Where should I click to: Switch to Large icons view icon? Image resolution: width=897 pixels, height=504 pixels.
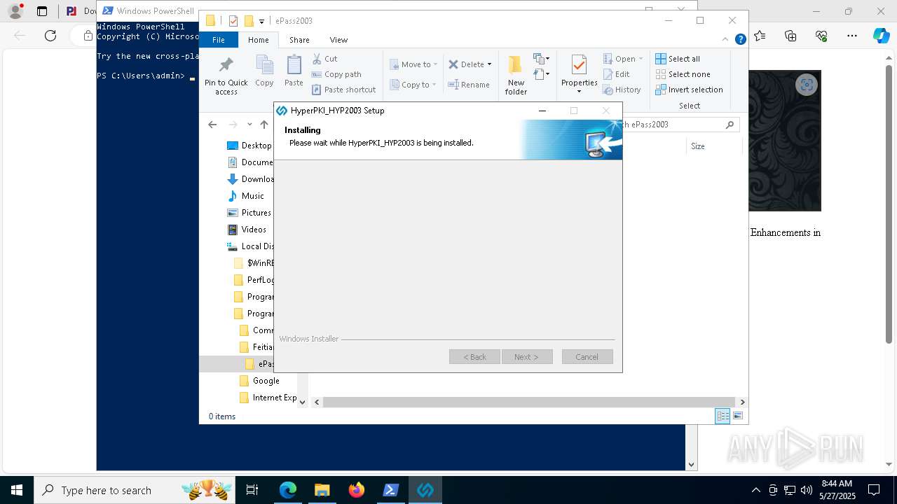pyautogui.click(x=738, y=416)
